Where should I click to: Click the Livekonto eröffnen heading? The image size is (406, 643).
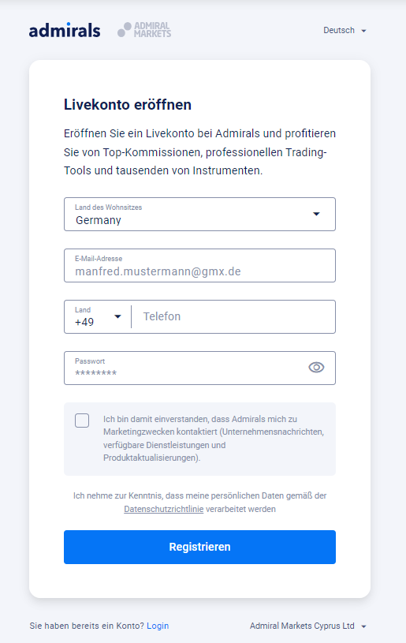click(128, 105)
